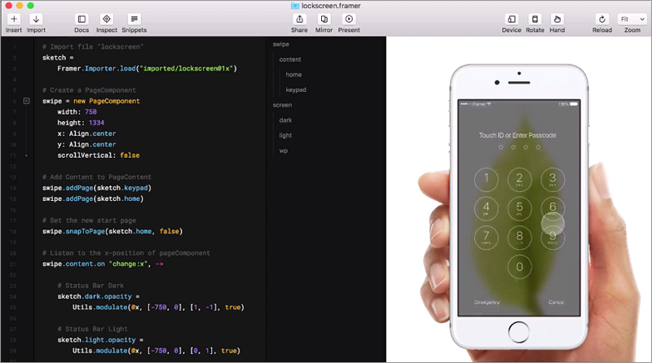Start Present mode
The height and width of the screenshot is (363, 652).
tap(349, 19)
